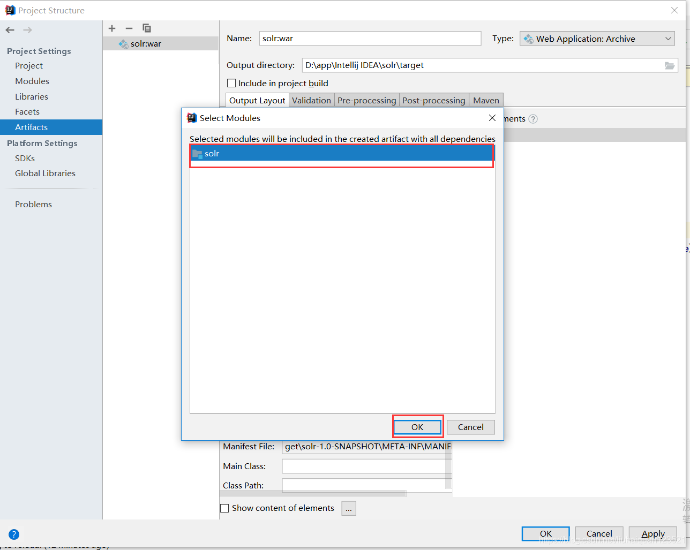Click Cancel in Project Structure window
Viewport: 690px width, 550px height.
(599, 533)
